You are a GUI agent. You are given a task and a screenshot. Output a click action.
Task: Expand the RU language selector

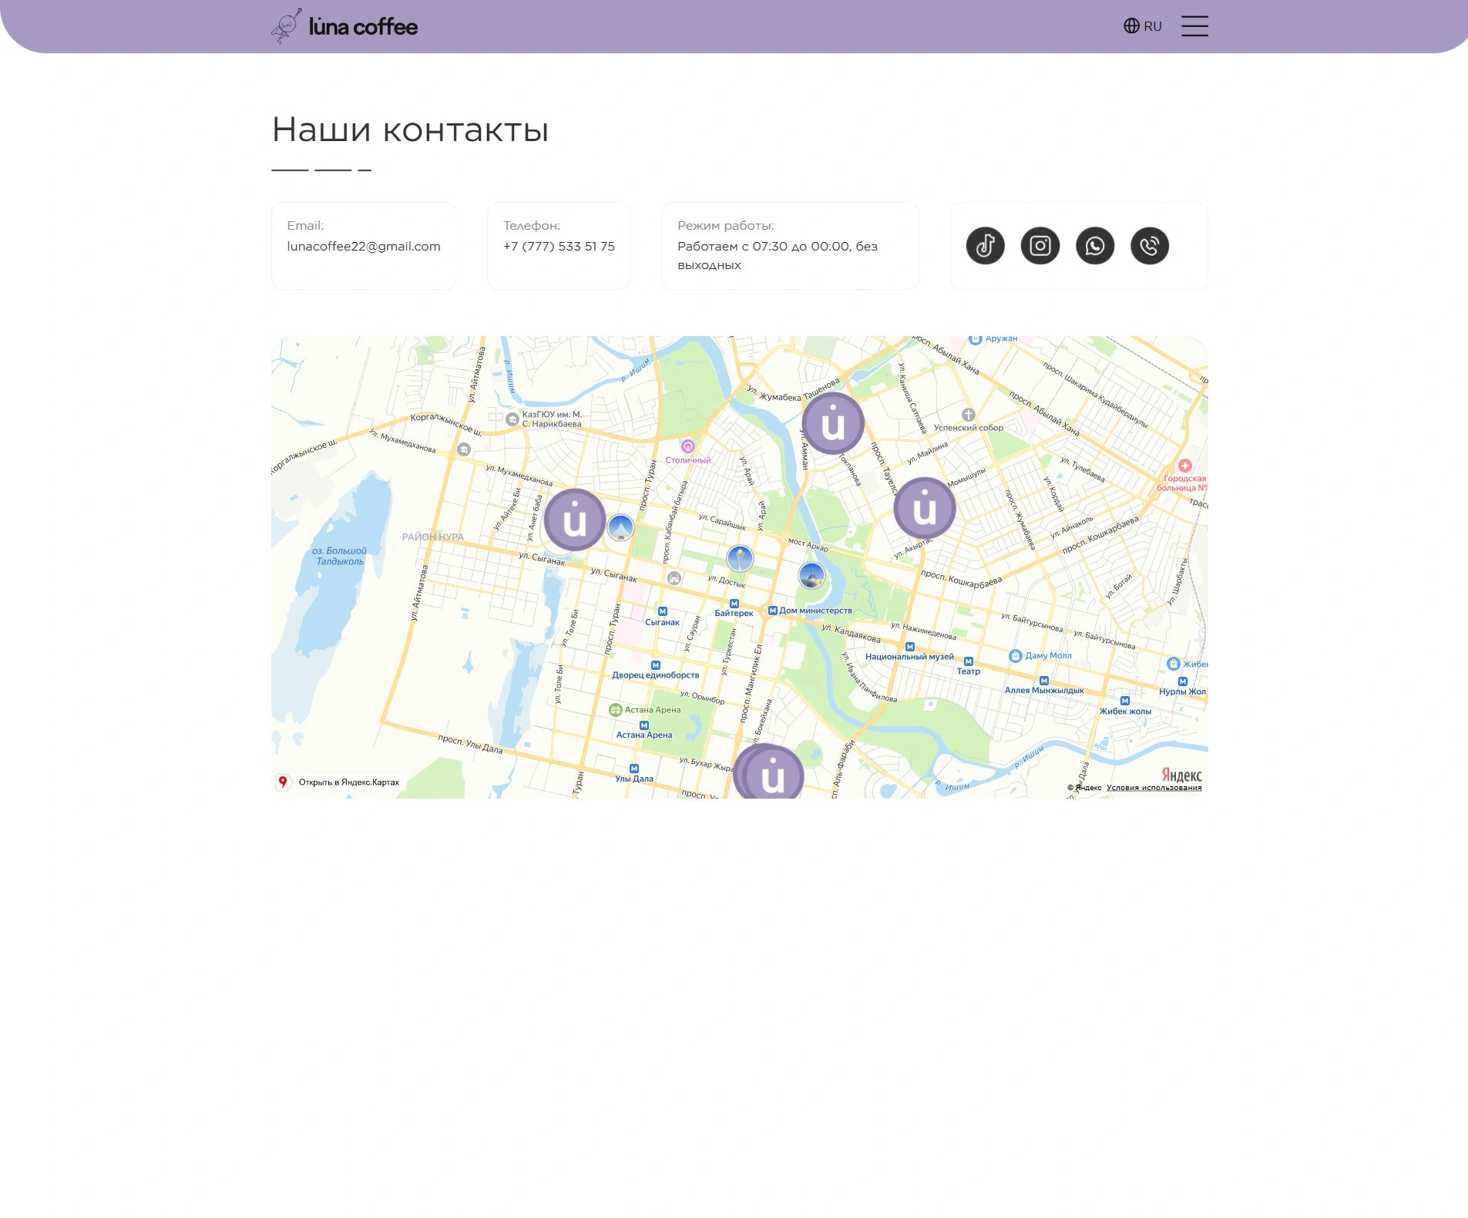coord(1142,26)
